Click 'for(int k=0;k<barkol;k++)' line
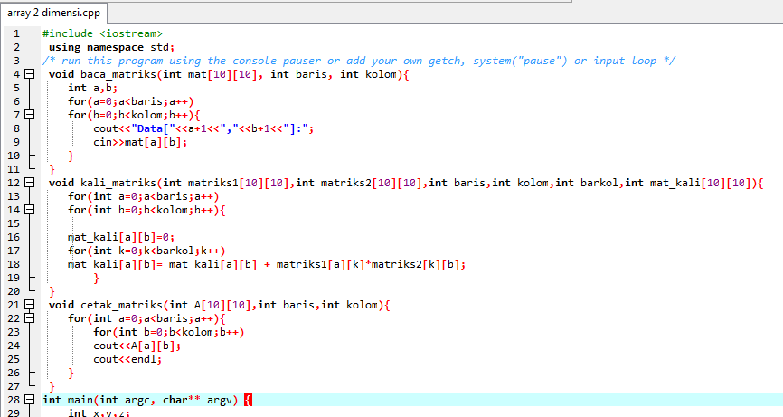 (x=146, y=251)
